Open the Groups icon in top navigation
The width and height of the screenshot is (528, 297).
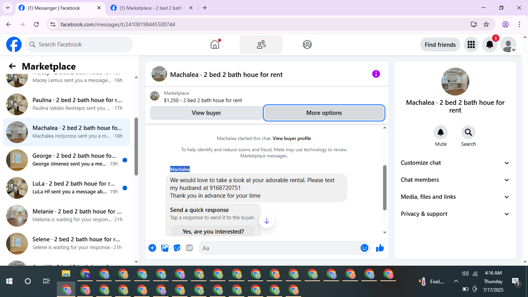307,44
